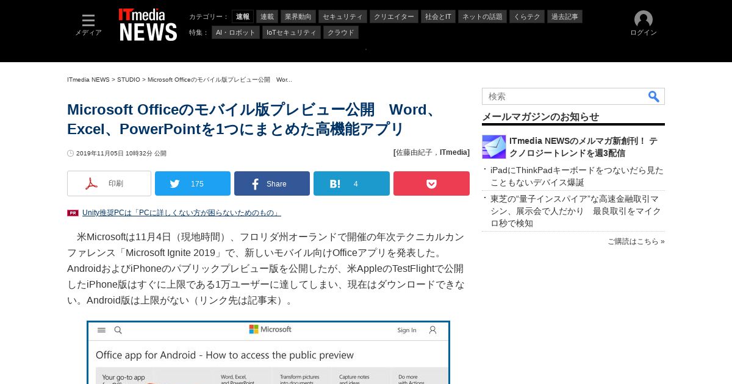Open ITmedia NEWSのメルマガ新創刊 link
Image resolution: width=732 pixels, height=384 pixels.
pos(584,147)
